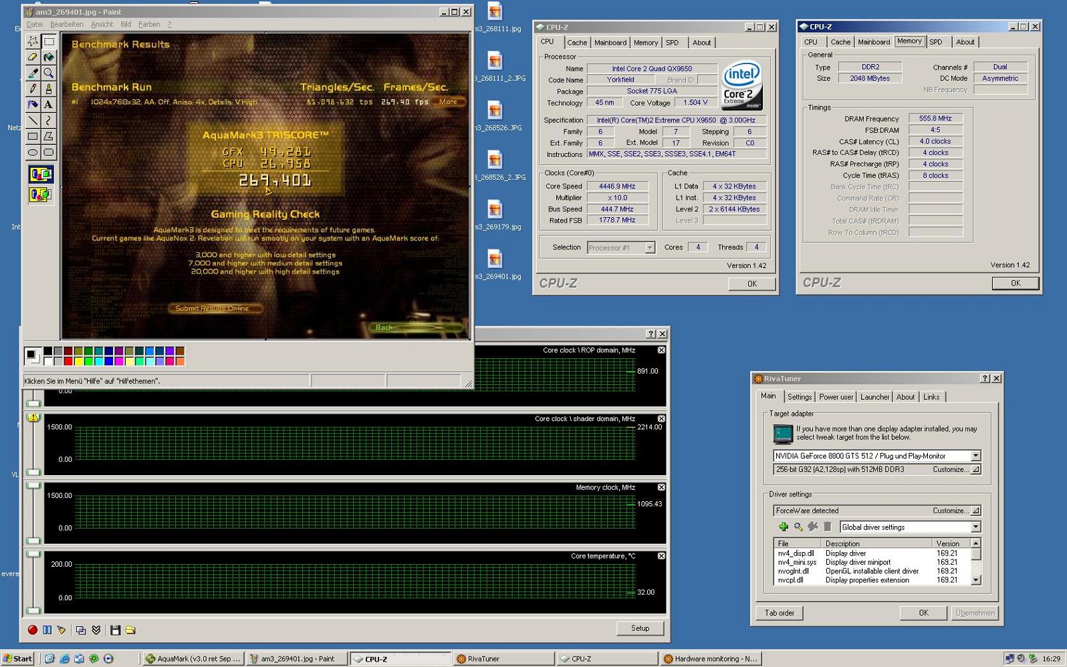Open the CPU-Z processor Selection dropdown
Viewport: 1067px width, 667px height.
click(649, 248)
